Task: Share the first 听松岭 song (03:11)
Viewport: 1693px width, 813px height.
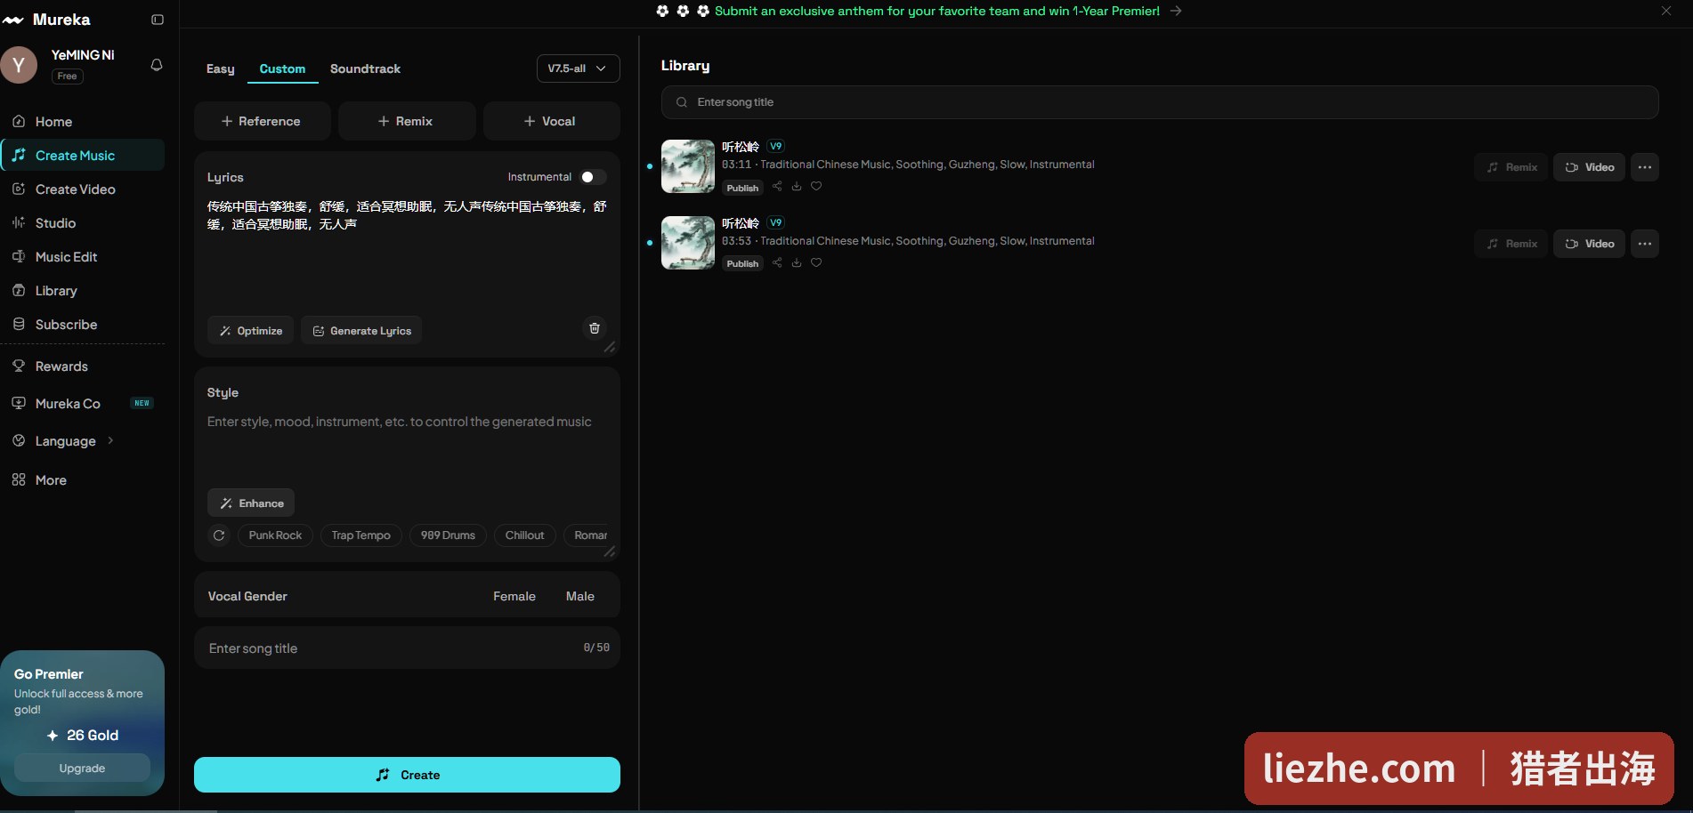Action: point(777,186)
